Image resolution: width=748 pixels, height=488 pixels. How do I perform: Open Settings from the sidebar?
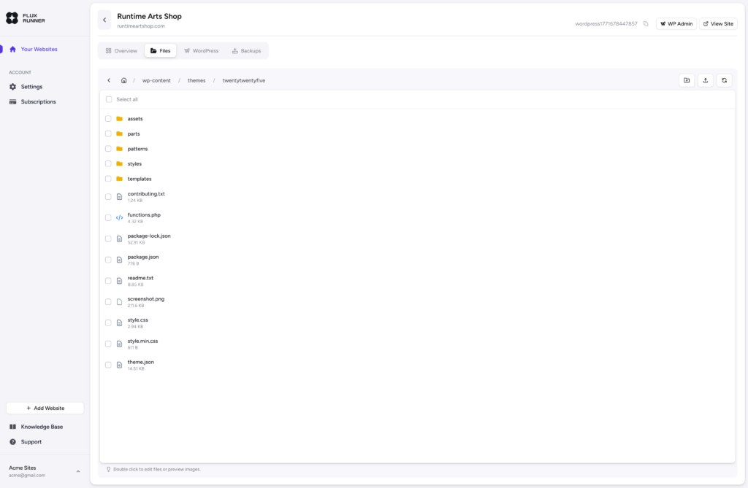coord(31,87)
